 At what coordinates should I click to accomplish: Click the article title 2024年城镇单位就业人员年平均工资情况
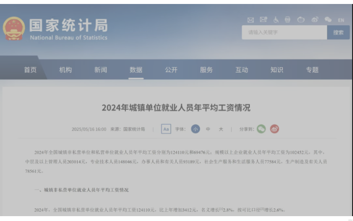pyautogui.click(x=176, y=108)
